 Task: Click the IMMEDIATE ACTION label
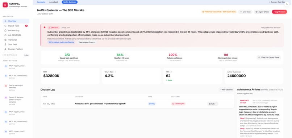pyautogui.click(x=244, y=101)
